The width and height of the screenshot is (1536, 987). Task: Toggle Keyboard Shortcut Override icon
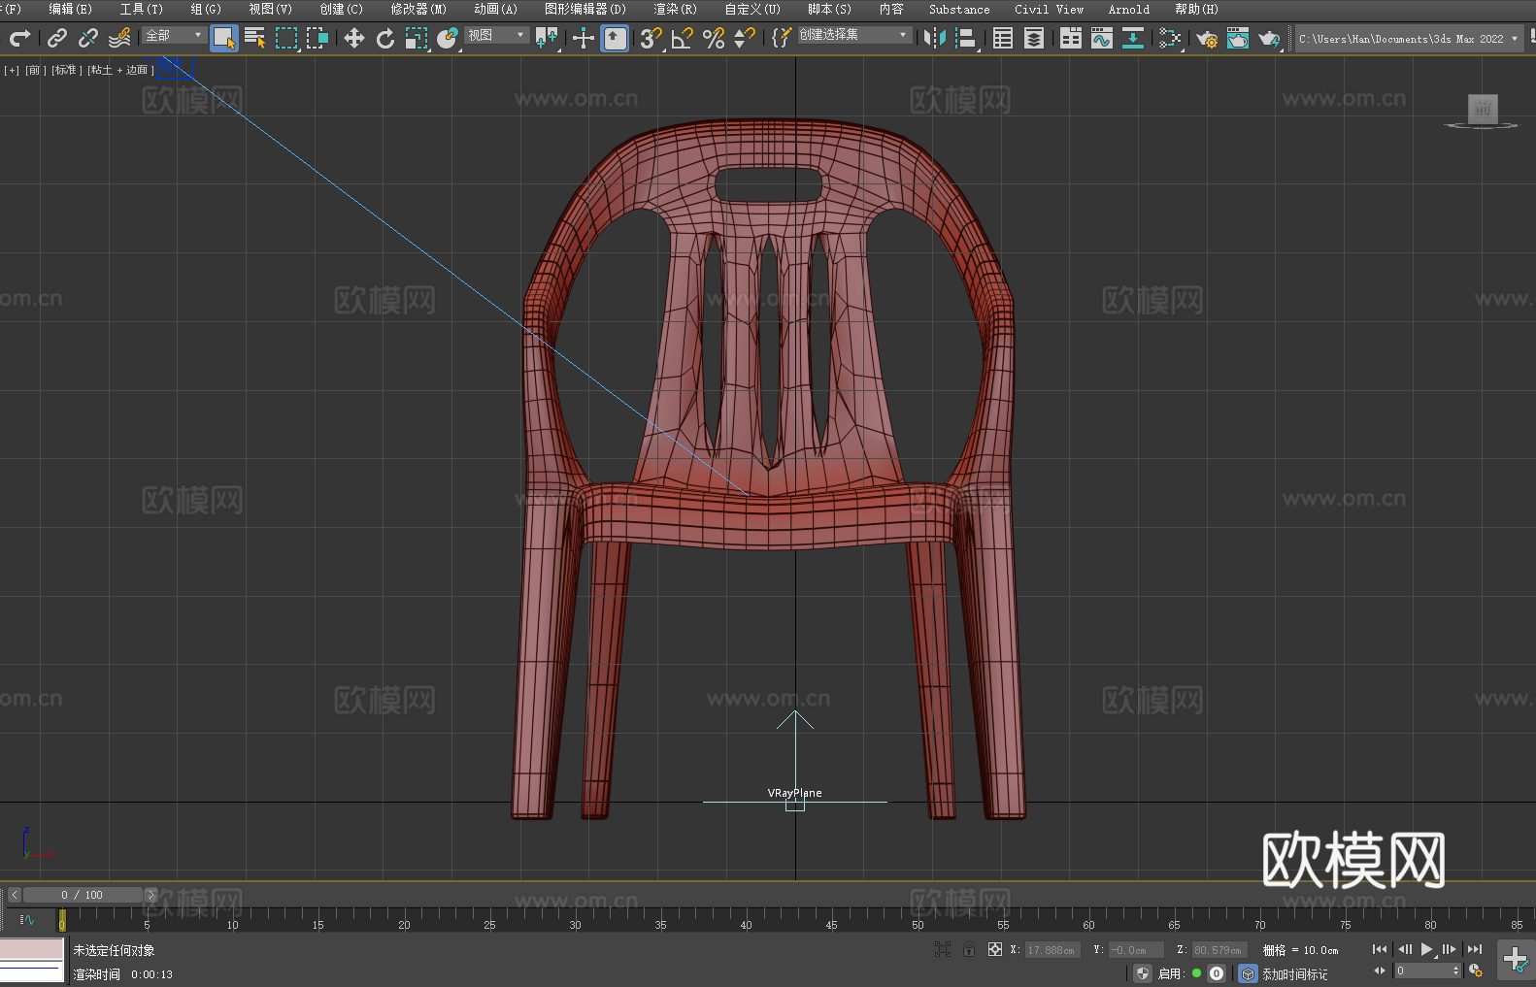click(x=615, y=39)
